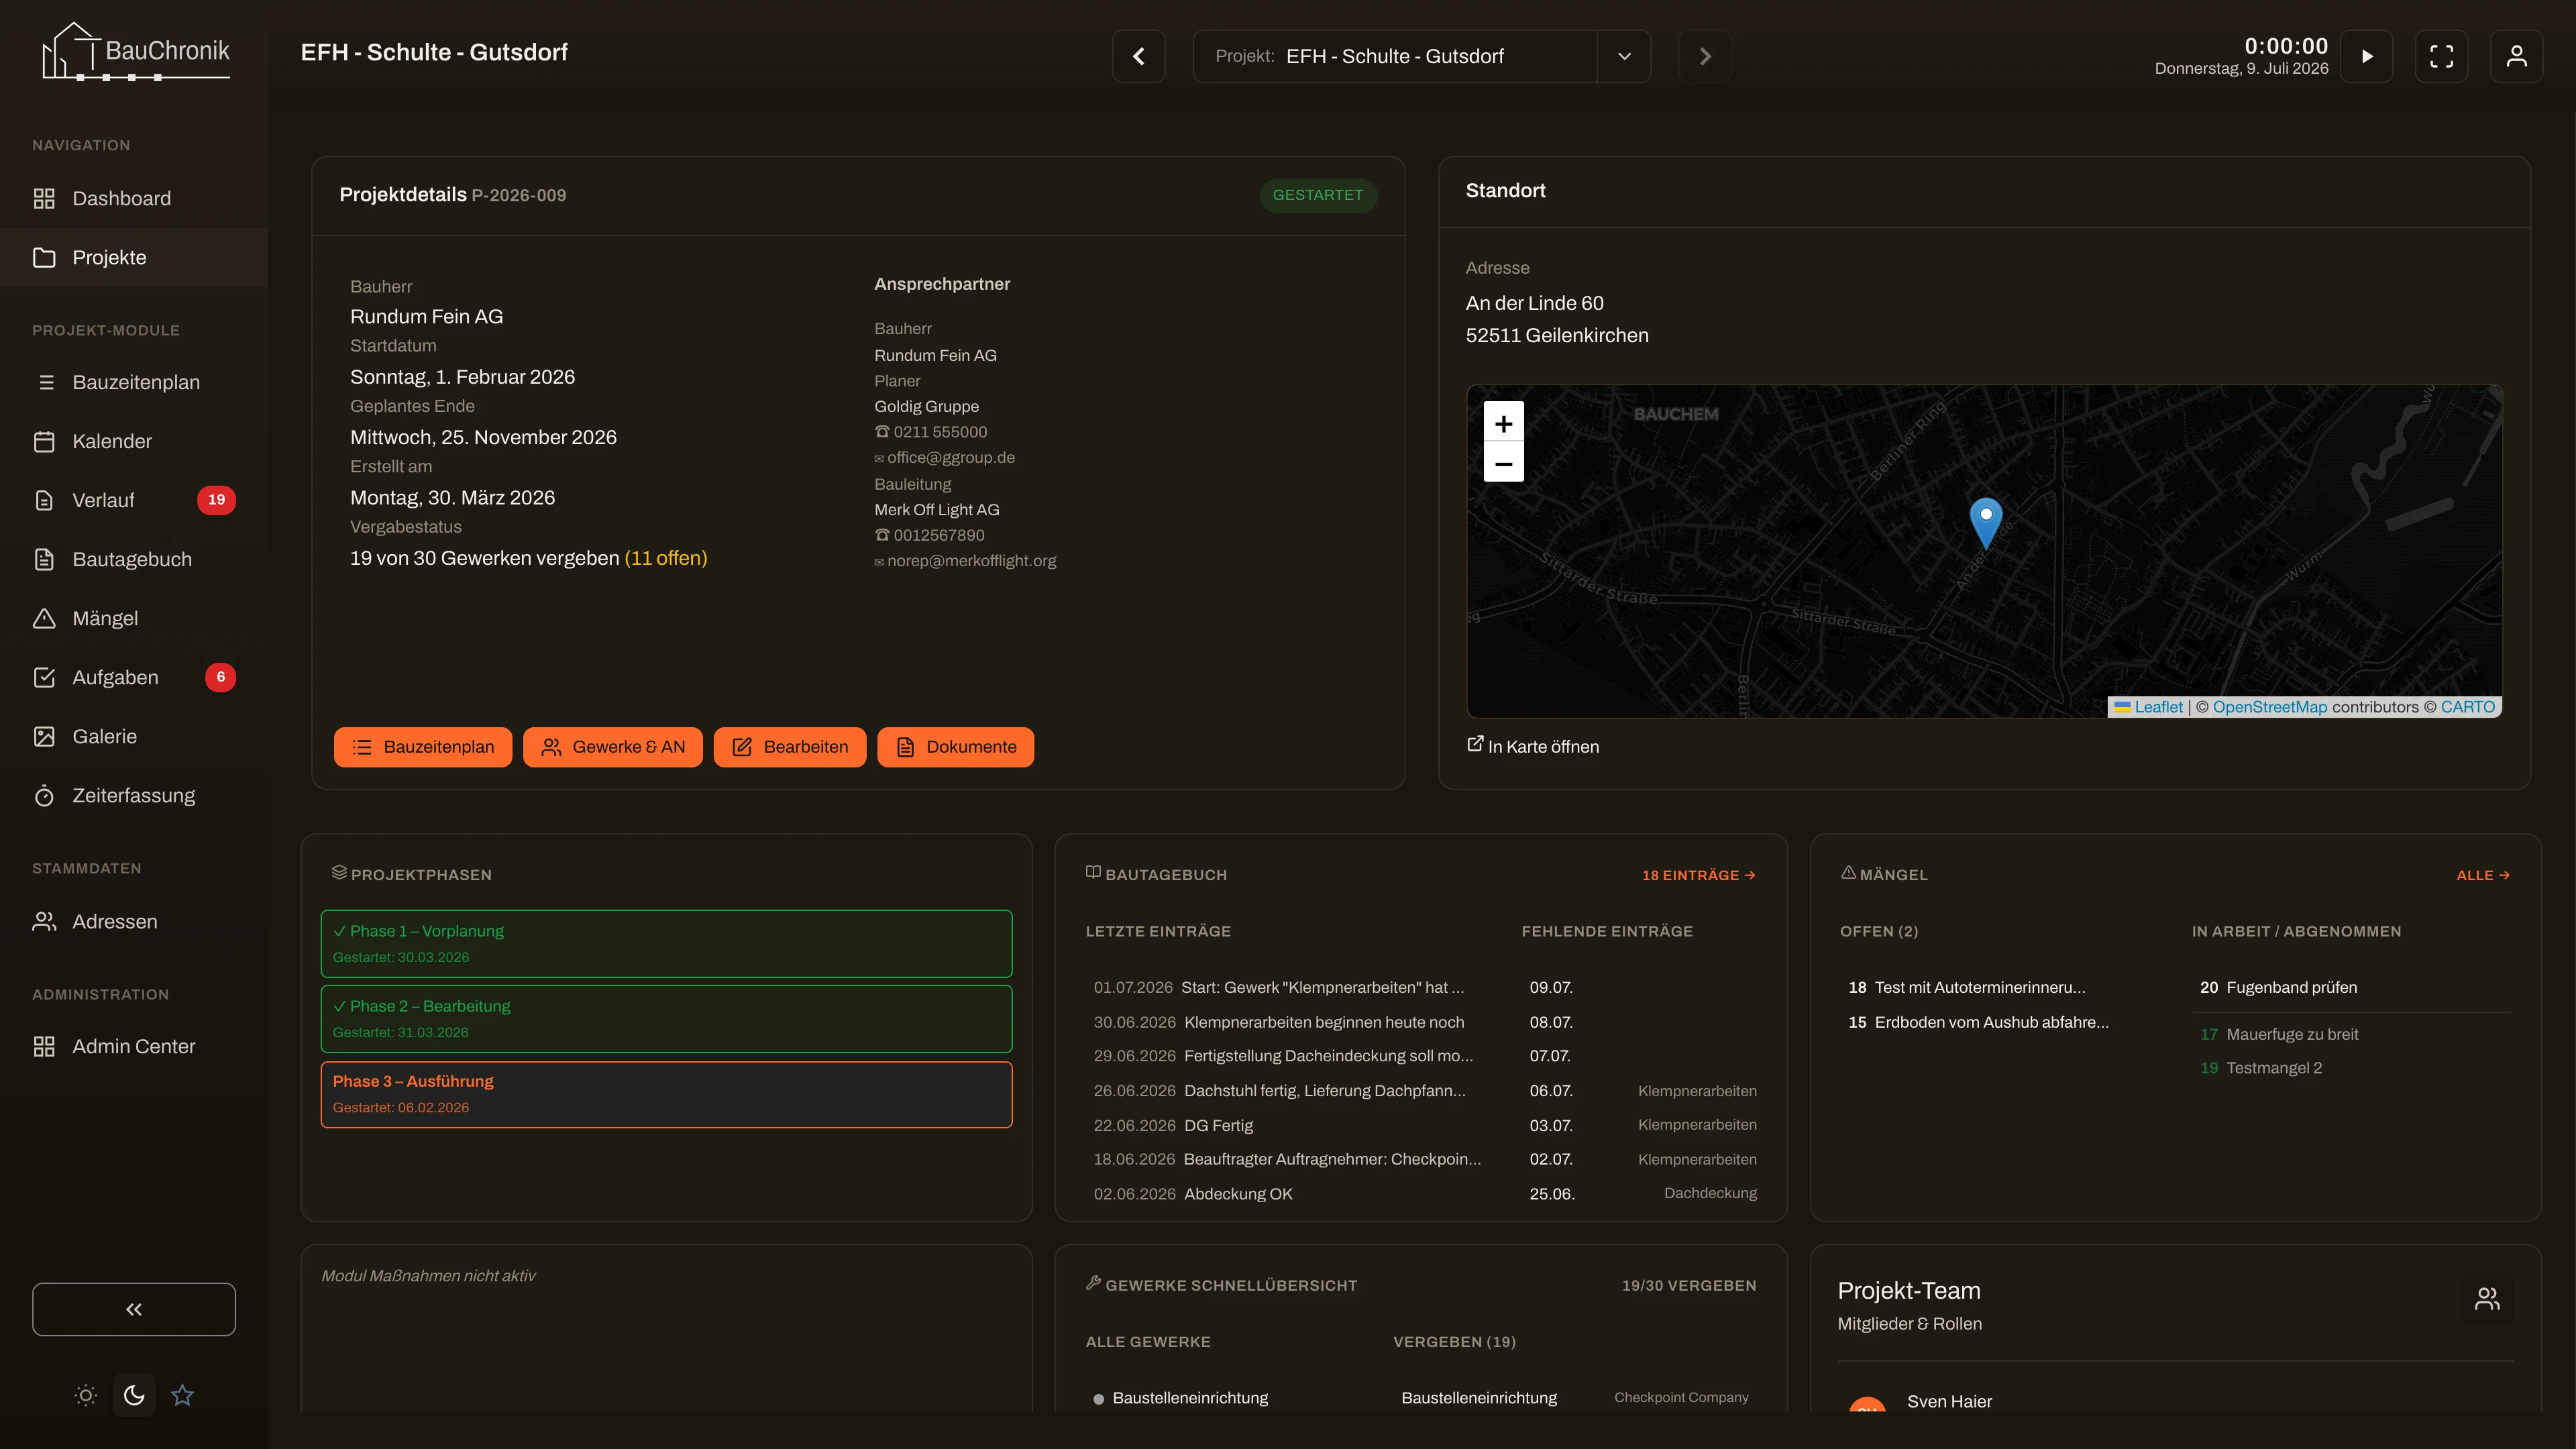Open Verlauf with 19 notifications
This screenshot has height=1449, width=2576.
(134, 500)
